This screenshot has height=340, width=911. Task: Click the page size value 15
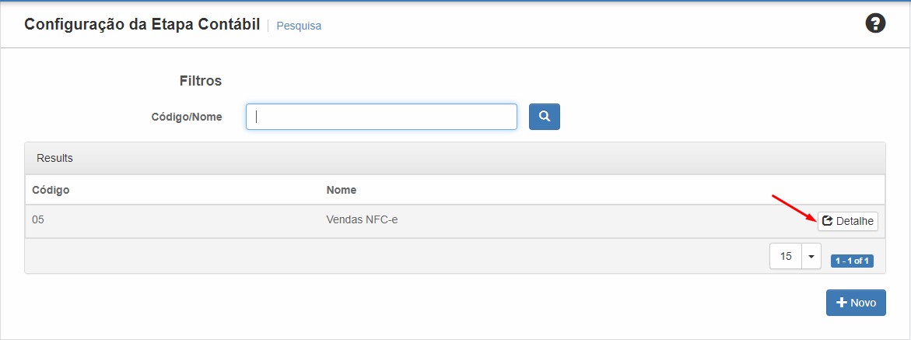(786, 256)
